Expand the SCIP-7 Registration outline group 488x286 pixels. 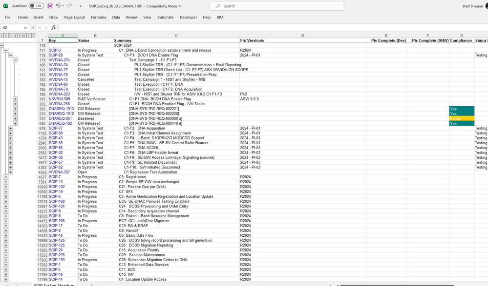pos(6,177)
